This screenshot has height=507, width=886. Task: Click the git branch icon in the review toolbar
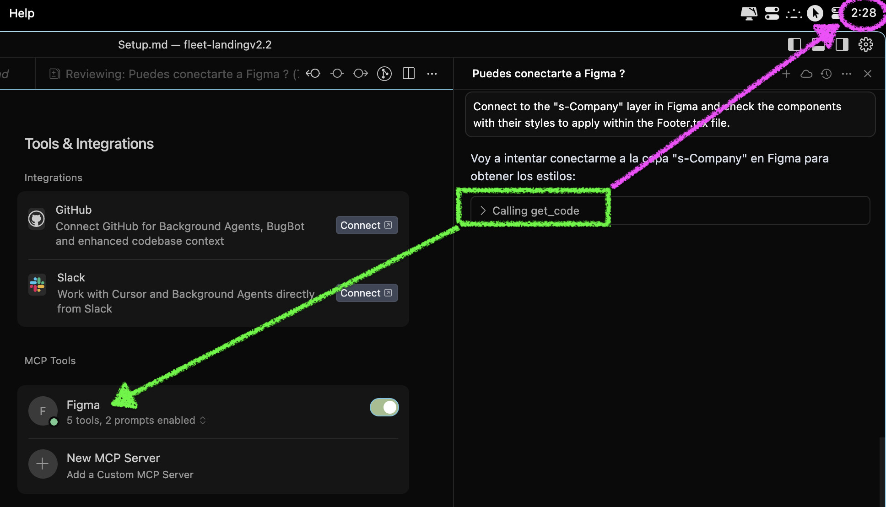click(x=384, y=74)
